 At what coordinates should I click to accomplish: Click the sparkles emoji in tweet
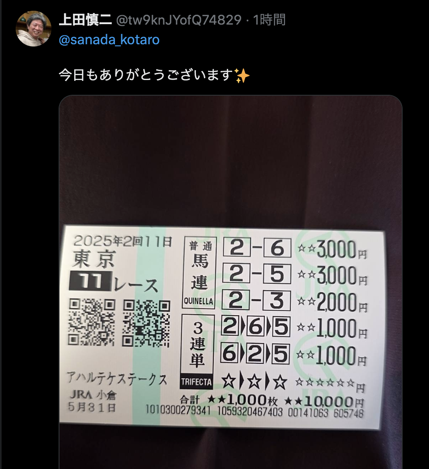pyautogui.click(x=242, y=76)
